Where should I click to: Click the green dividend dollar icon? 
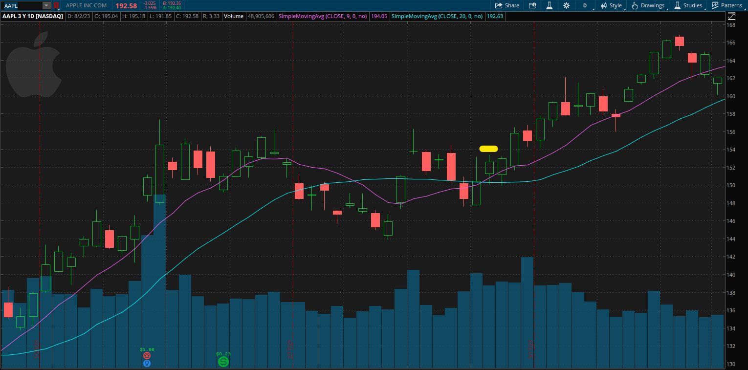pos(223,362)
